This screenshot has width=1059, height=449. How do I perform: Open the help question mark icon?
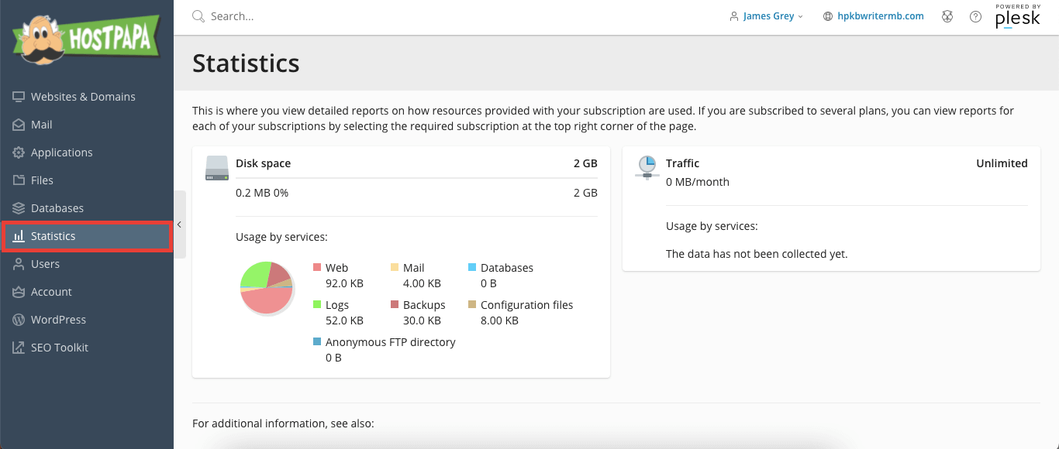[975, 15]
